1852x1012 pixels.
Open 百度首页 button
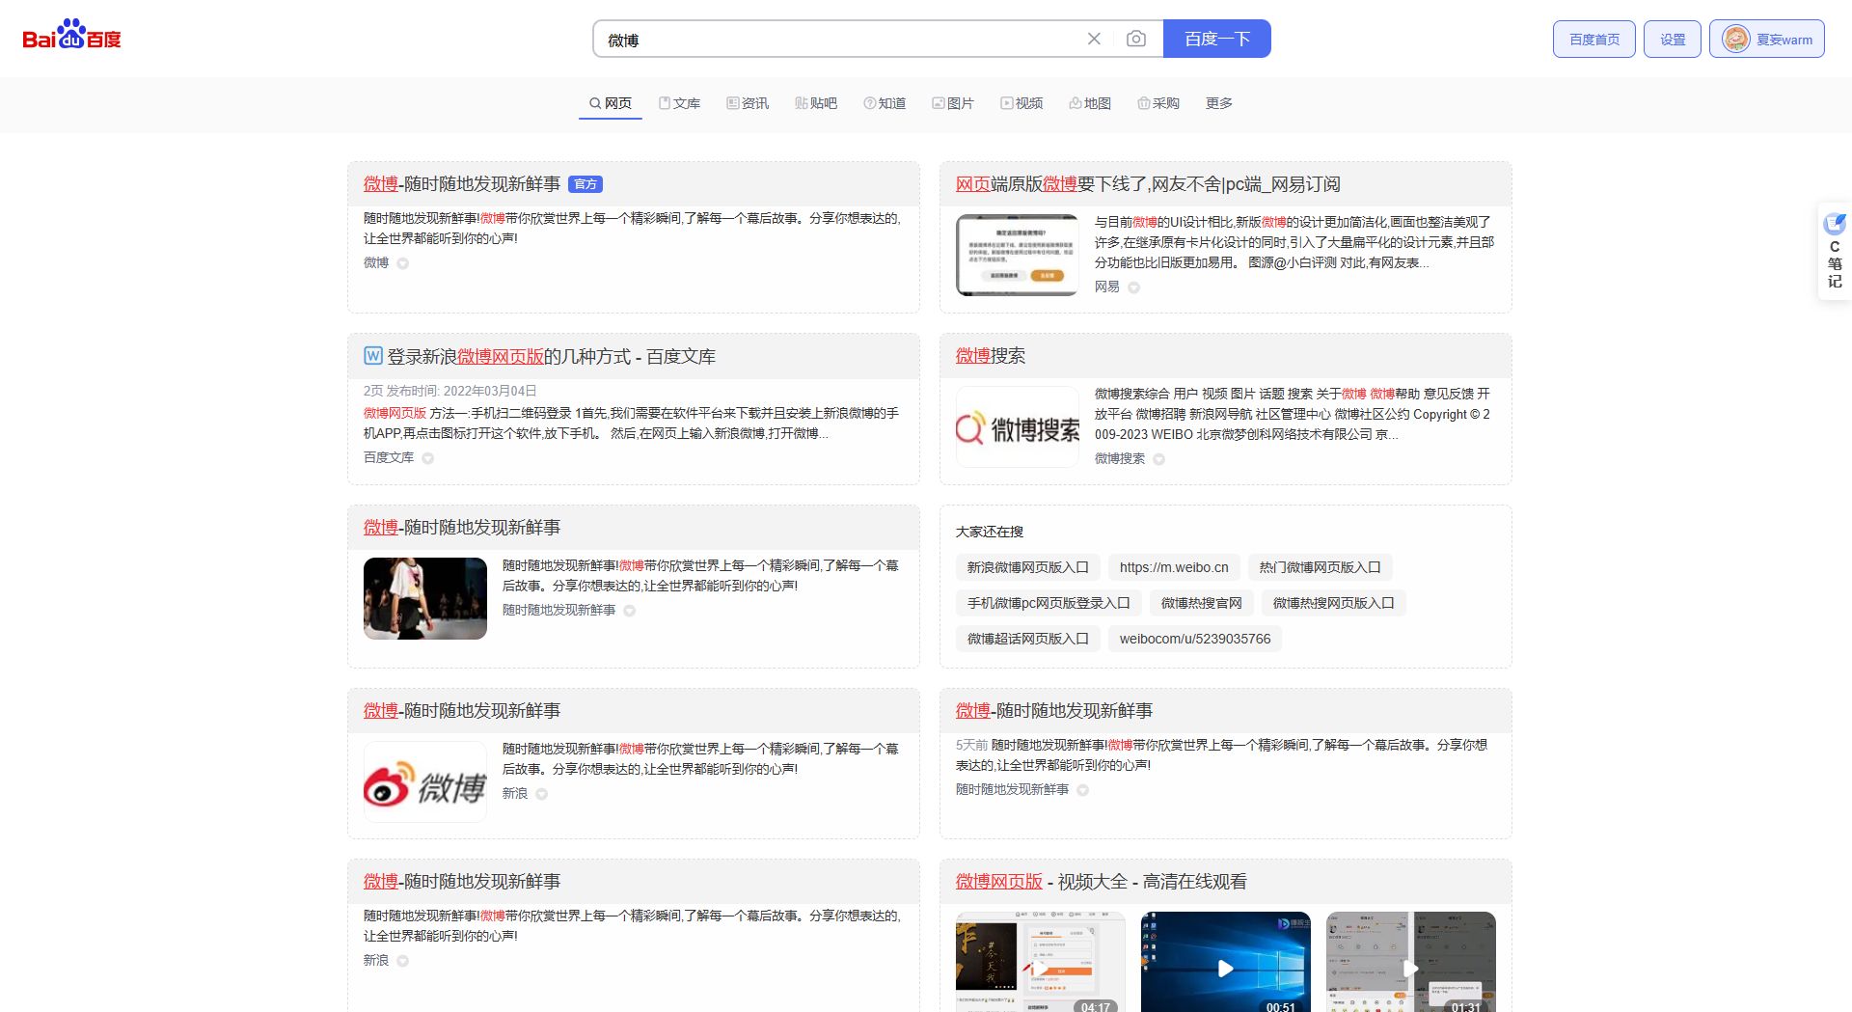point(1593,40)
